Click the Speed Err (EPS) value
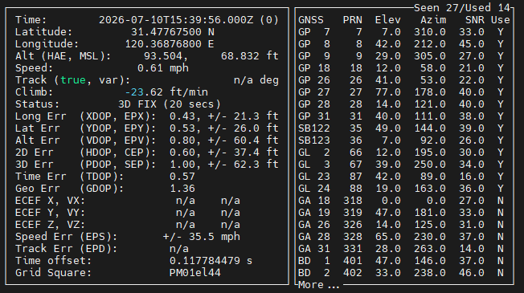Viewport: 524px width, 293px height. point(201,237)
